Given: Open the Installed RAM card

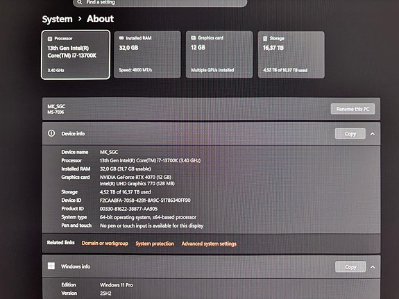Looking at the screenshot, I should pos(147,54).
